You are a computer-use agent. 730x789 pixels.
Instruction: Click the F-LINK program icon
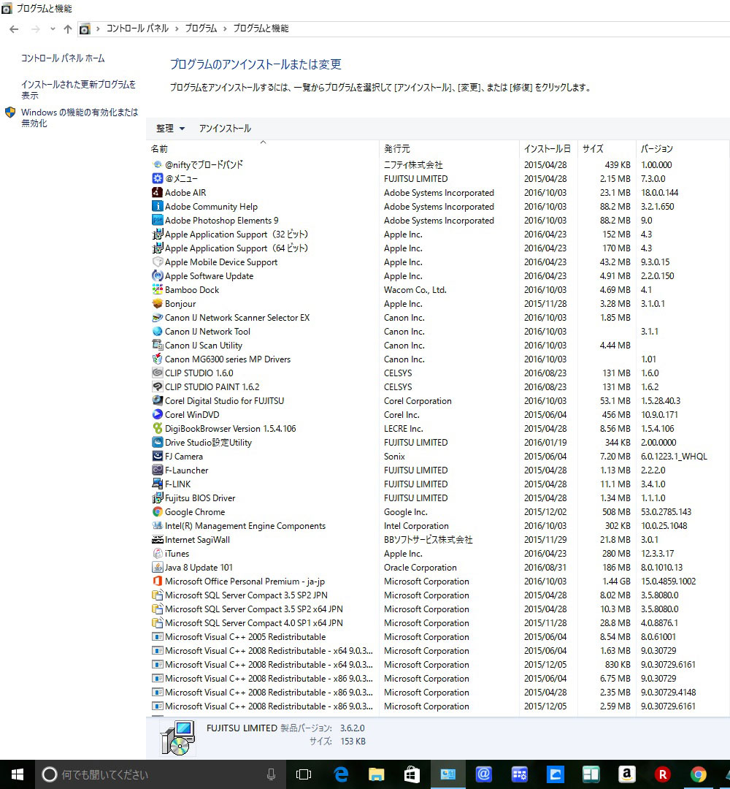[x=158, y=484]
